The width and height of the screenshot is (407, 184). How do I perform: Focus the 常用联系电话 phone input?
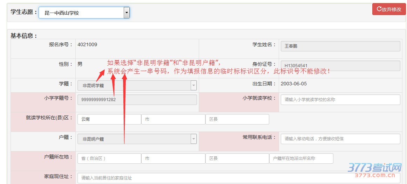(x=340, y=139)
